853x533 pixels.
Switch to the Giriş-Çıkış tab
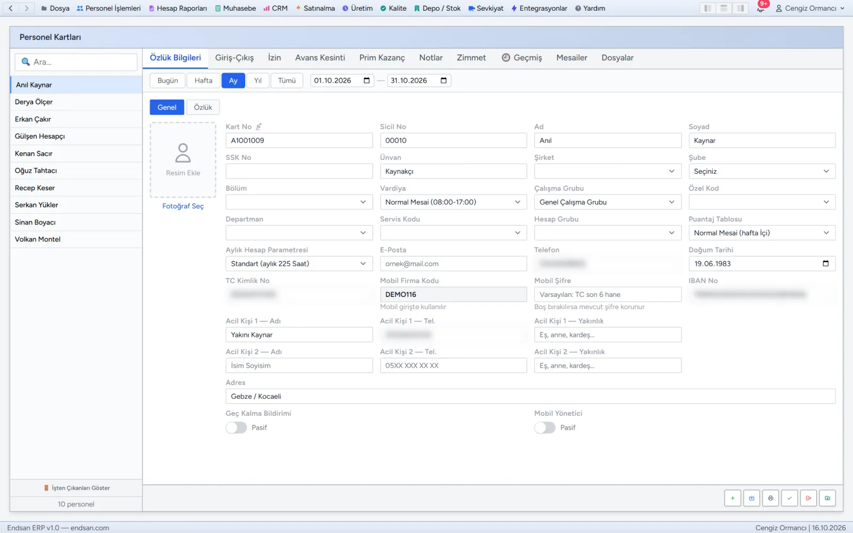pyautogui.click(x=235, y=58)
